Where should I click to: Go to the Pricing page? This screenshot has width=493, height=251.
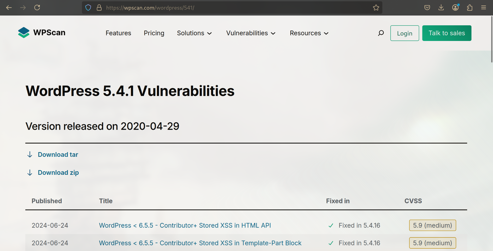[x=154, y=33]
